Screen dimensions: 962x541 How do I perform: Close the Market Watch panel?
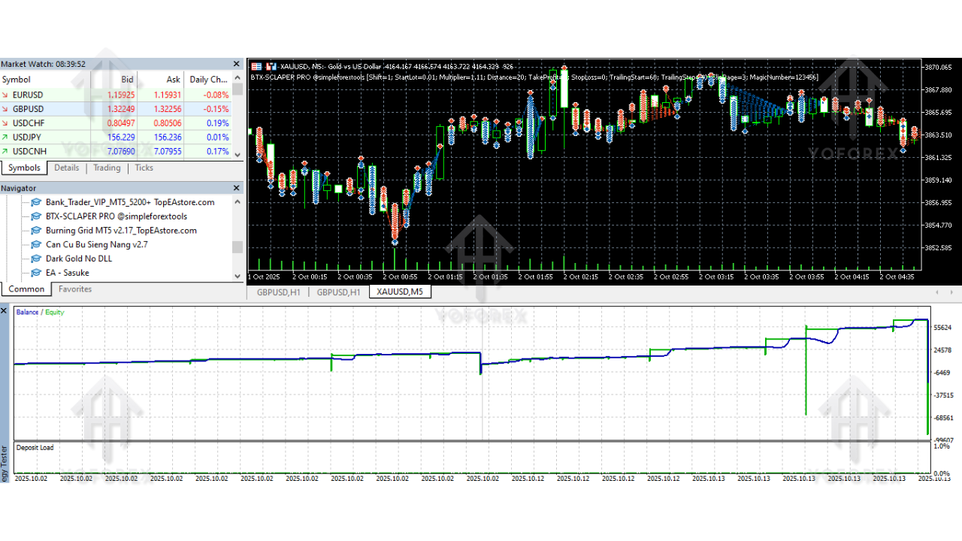(x=237, y=65)
